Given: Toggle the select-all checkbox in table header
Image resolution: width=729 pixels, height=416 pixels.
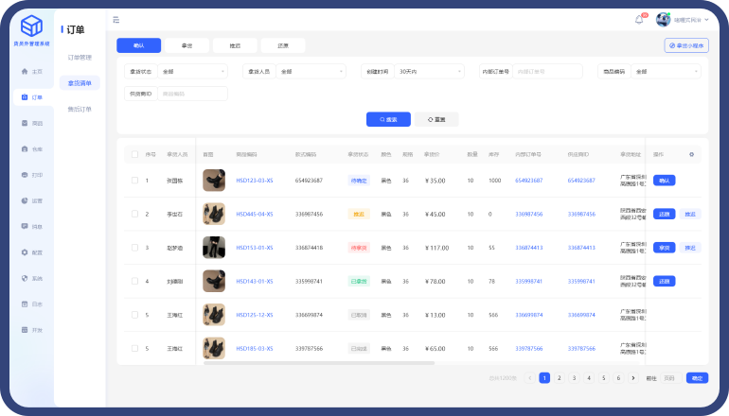Looking at the screenshot, I should pyautogui.click(x=133, y=154).
